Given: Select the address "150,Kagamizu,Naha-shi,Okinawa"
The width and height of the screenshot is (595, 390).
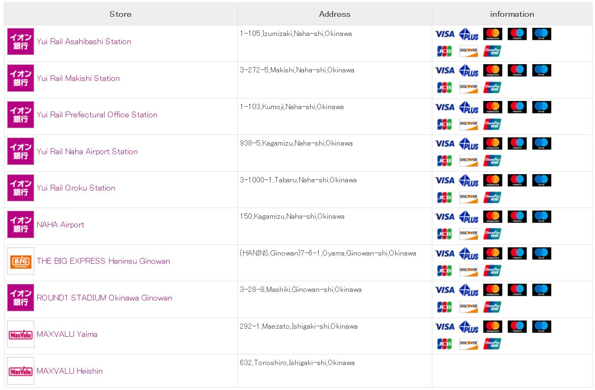Looking at the screenshot, I should (292, 216).
